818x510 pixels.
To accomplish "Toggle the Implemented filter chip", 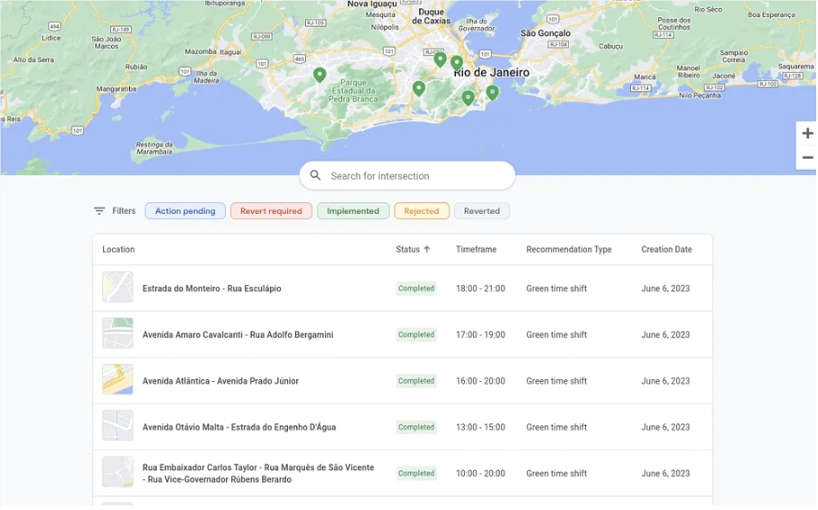I will (353, 211).
